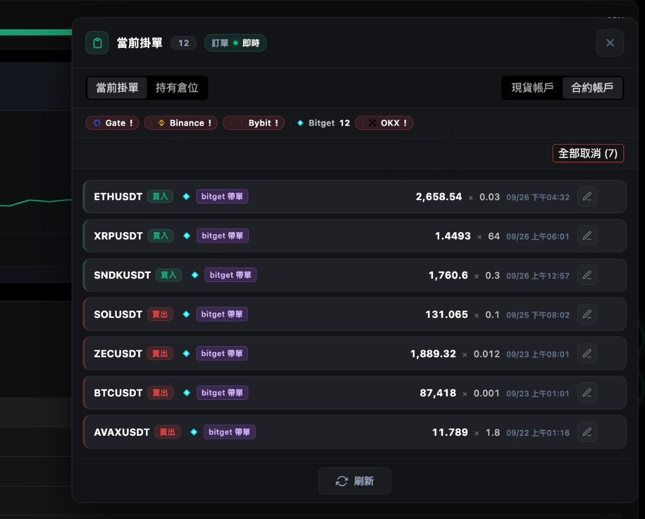Viewport: 645px width, 519px height.
Task: Select the SOLUSDT symbol name
Action: click(118, 314)
